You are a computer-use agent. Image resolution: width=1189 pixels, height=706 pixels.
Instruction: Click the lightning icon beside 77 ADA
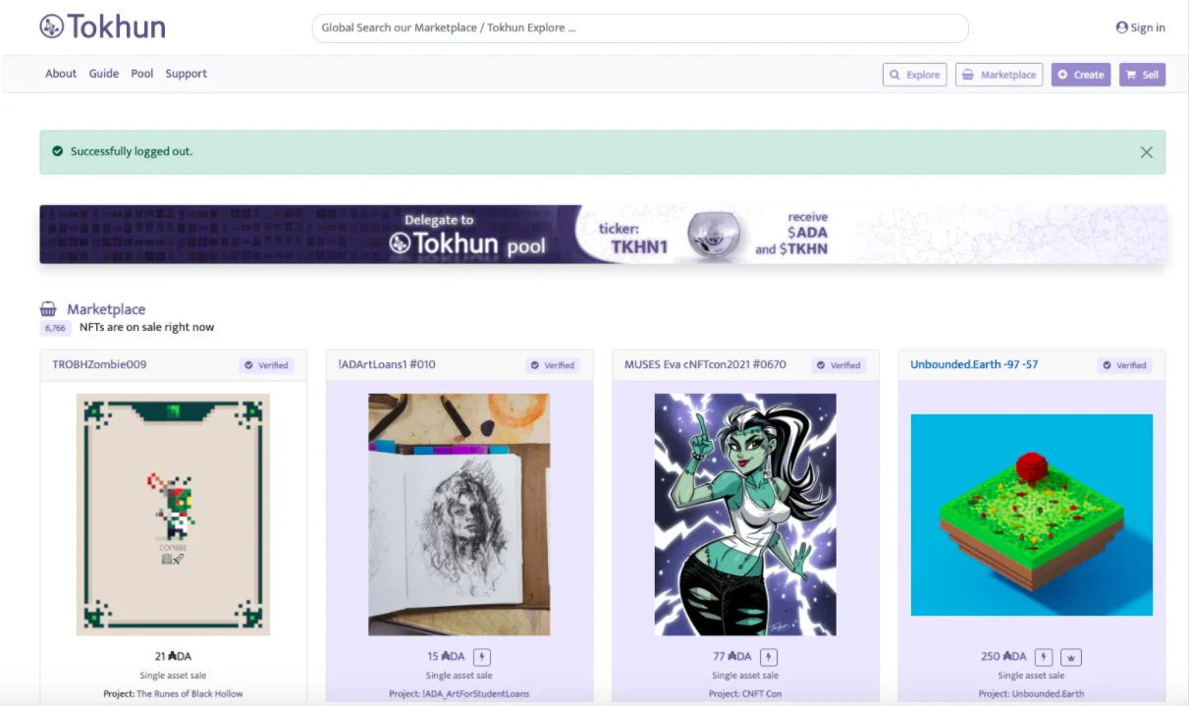point(769,657)
